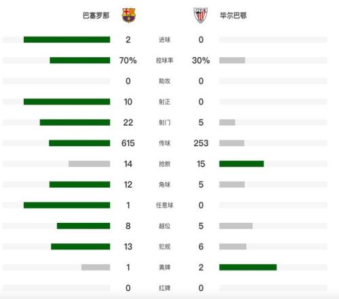Image resolution: width=339 pixels, height=299 pixels.
Task: Click the 253 passes value for Bilbao
Action: tap(201, 143)
